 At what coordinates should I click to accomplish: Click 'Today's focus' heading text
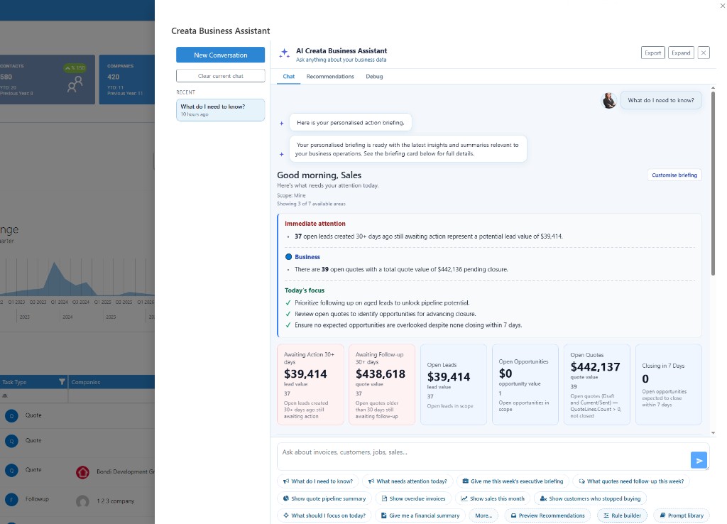point(305,290)
